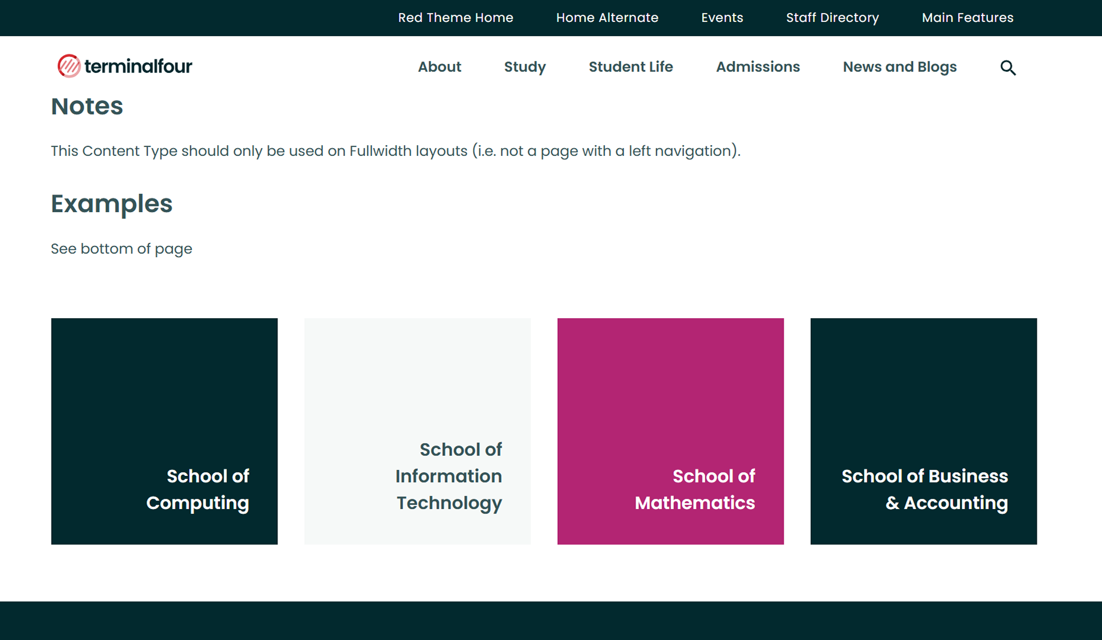
Task: Go to the Admissions section
Action: pyautogui.click(x=758, y=67)
